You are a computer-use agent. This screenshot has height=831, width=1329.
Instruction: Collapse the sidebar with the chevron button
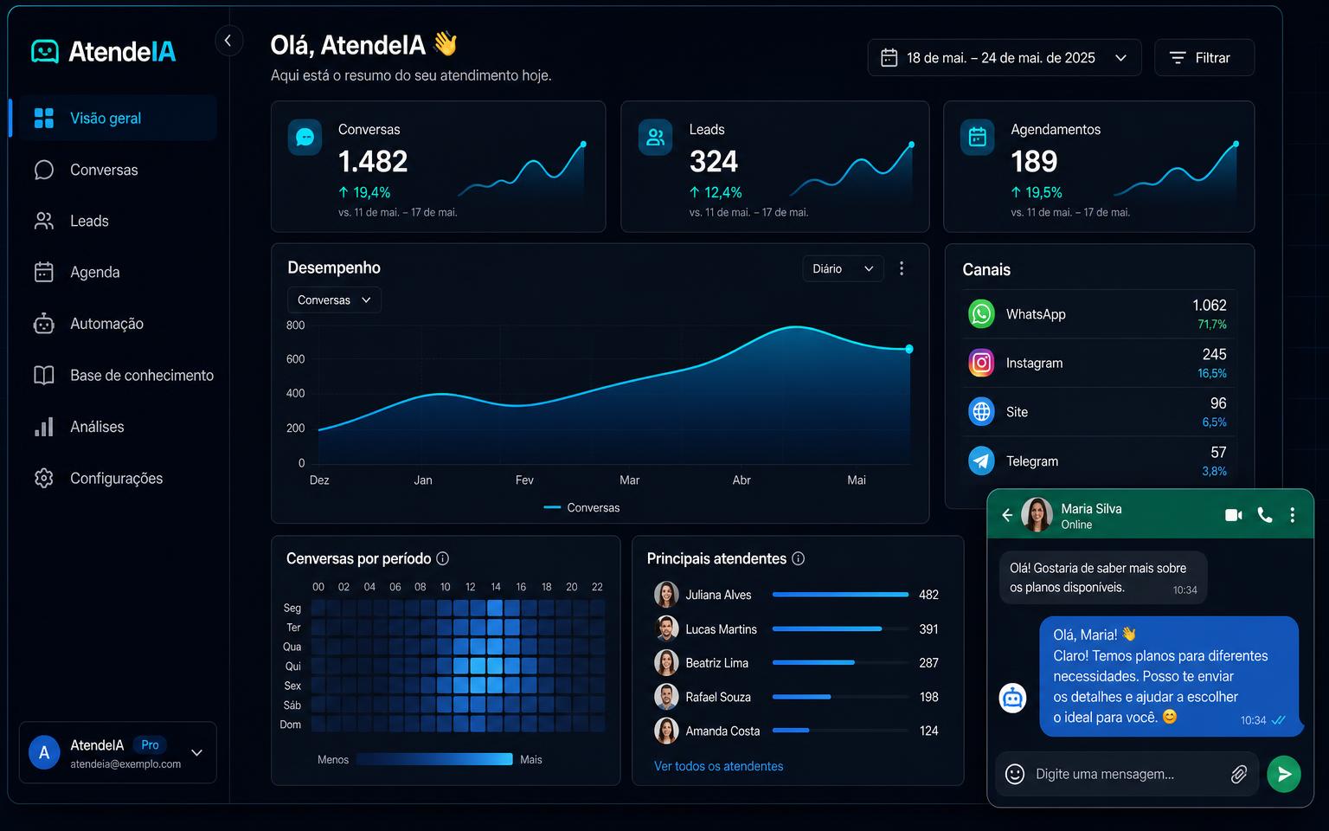coord(228,41)
